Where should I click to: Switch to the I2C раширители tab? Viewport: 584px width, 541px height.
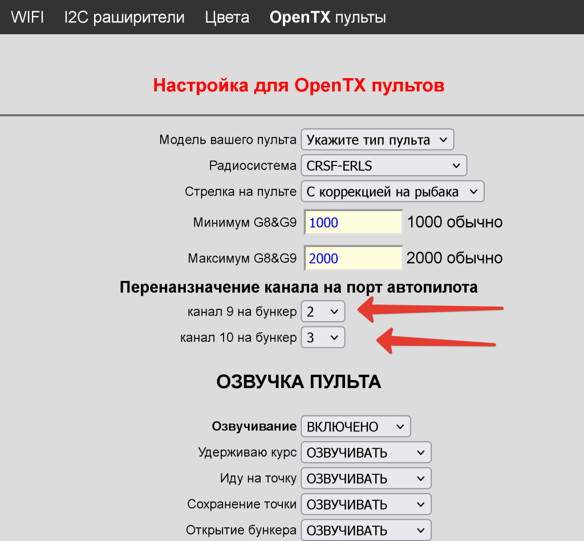click(124, 17)
